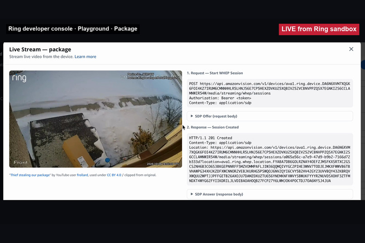Click the live camera video preview

(96, 119)
